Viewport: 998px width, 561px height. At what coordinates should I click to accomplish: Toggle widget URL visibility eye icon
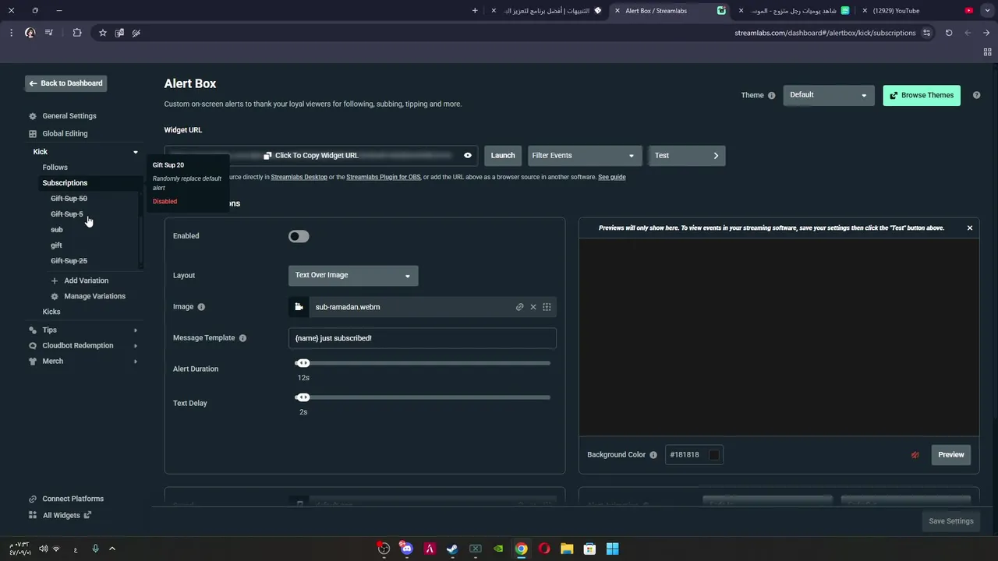[468, 155]
